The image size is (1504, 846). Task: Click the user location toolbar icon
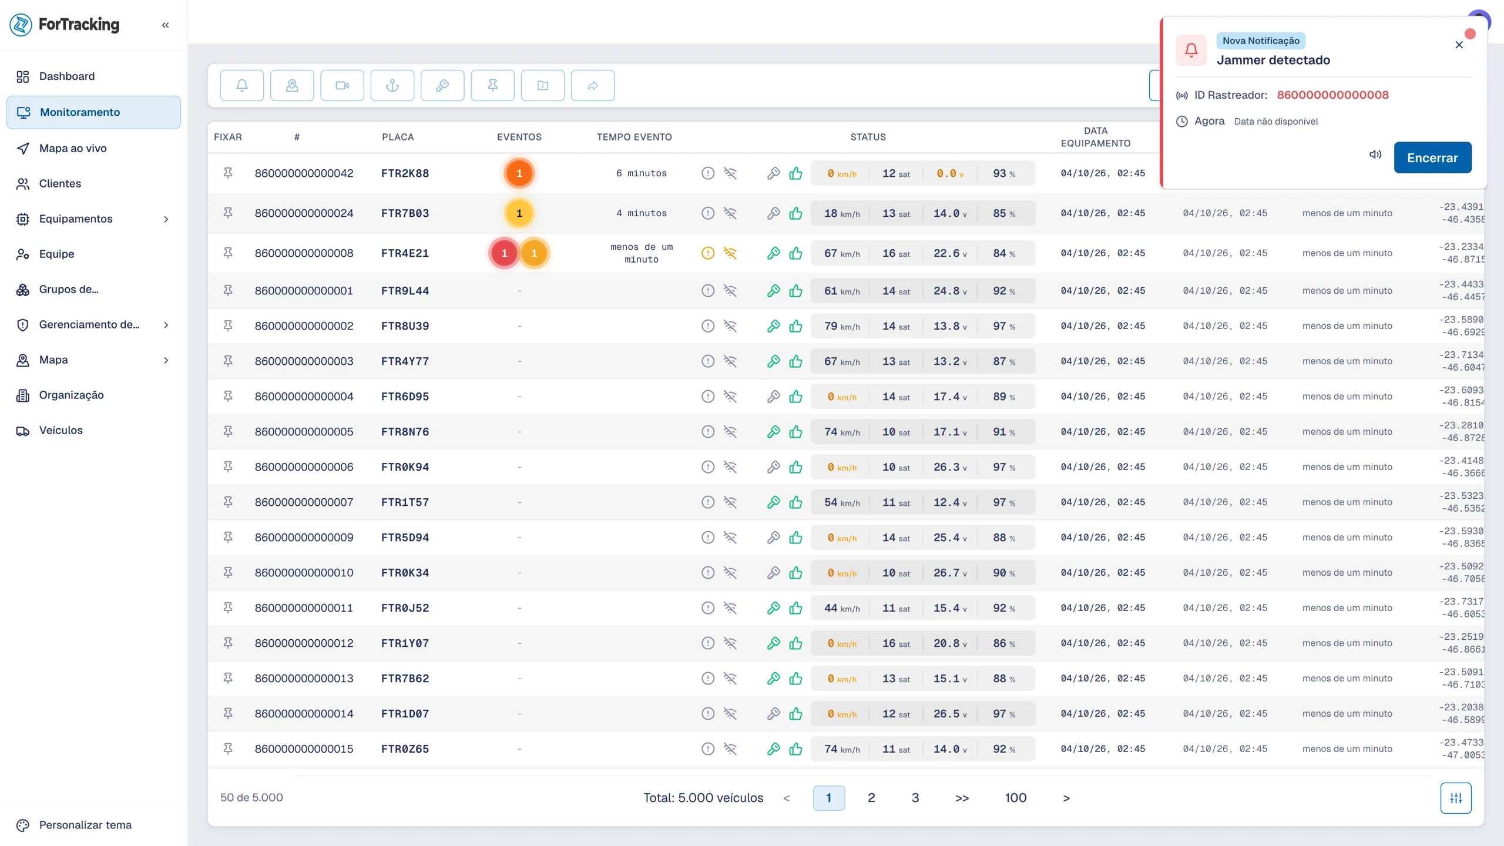click(292, 86)
